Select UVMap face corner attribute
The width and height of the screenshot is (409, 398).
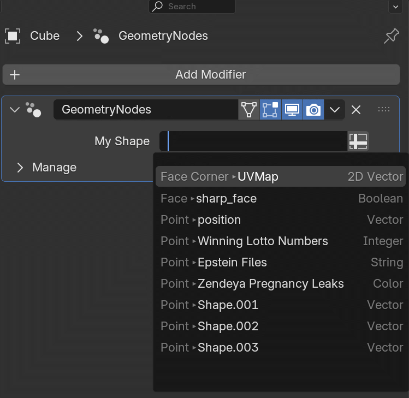(281, 176)
